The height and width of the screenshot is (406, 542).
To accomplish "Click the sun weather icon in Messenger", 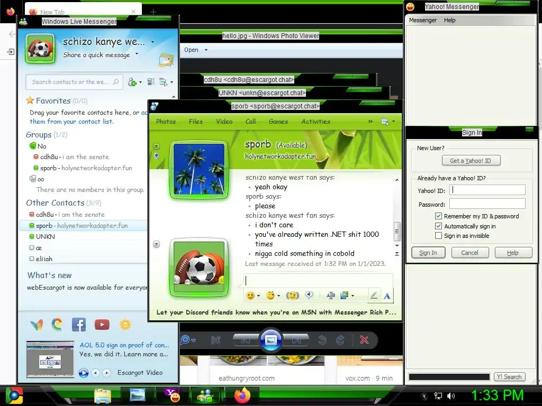I will click(x=125, y=325).
